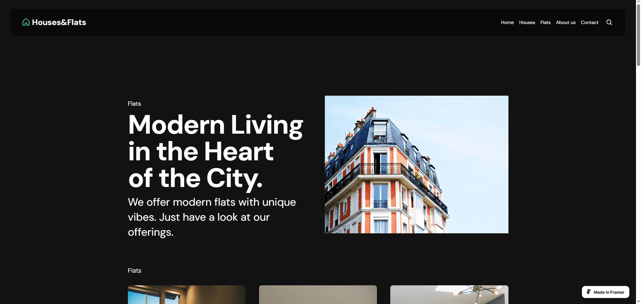Open the first flat card with window
The height and width of the screenshot is (304, 641).
[187, 295]
